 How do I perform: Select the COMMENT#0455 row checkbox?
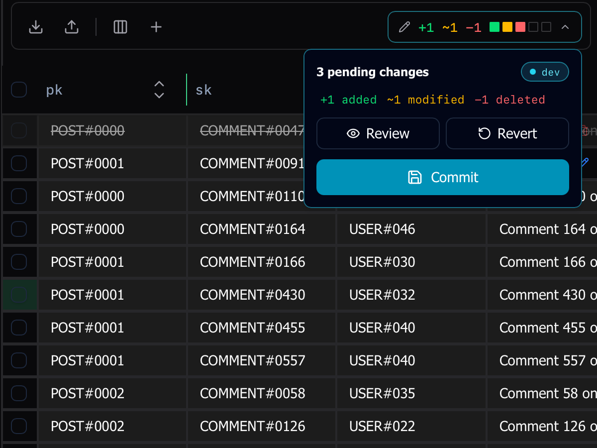19,328
